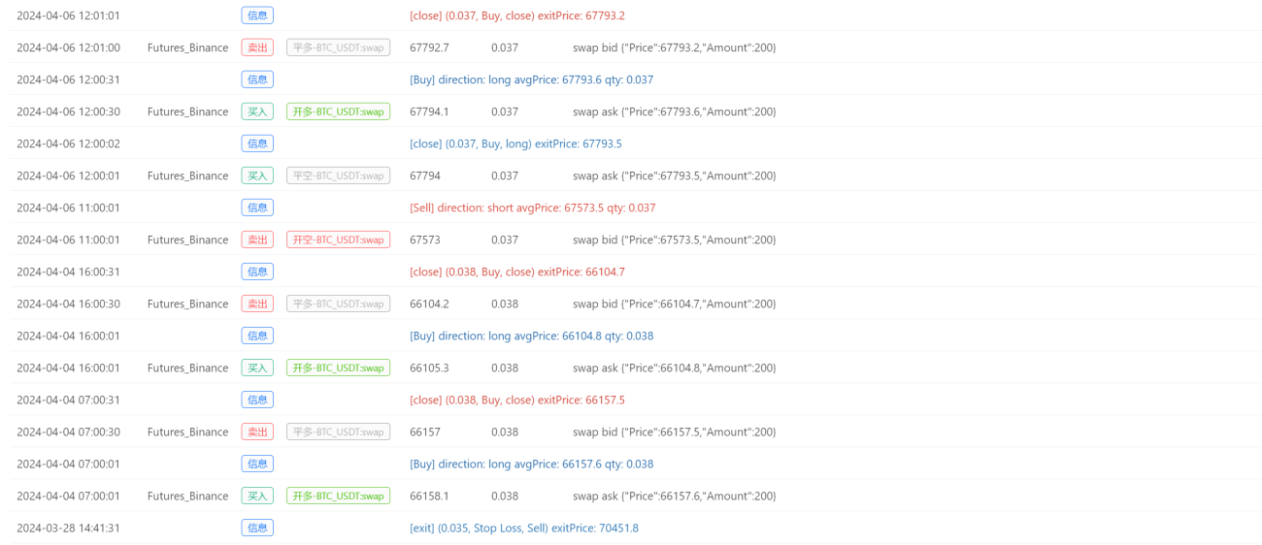Select the 开多-BTC_USDT:swap tag at price 66158.1

(338, 496)
